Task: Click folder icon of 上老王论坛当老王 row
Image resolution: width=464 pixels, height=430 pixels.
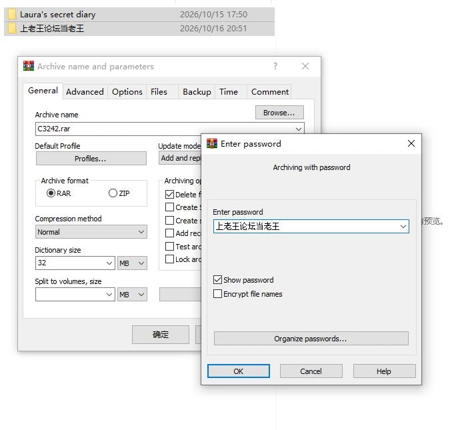Action: (x=12, y=29)
